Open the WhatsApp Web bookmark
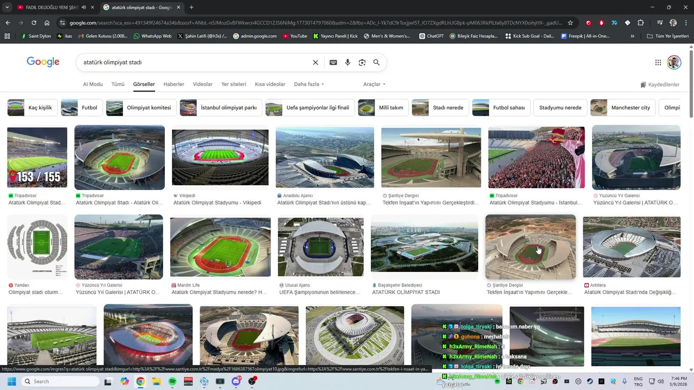 152,36
